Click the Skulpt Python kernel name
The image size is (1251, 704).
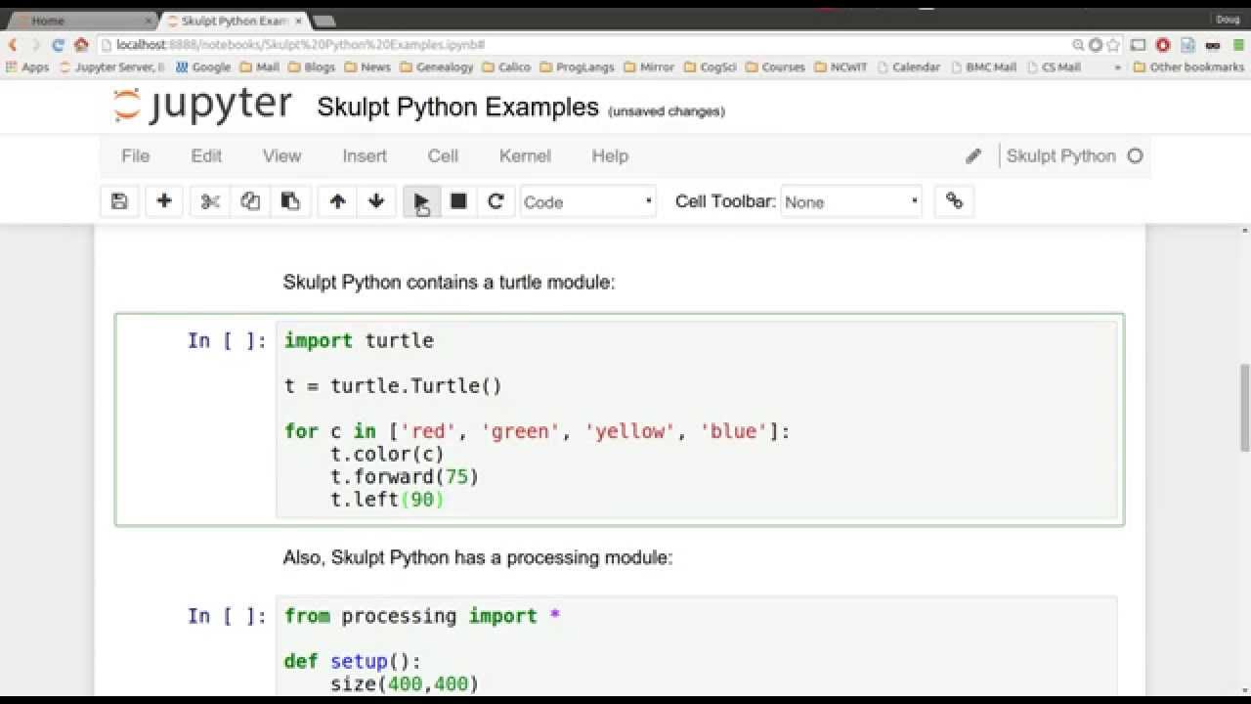tap(1060, 156)
